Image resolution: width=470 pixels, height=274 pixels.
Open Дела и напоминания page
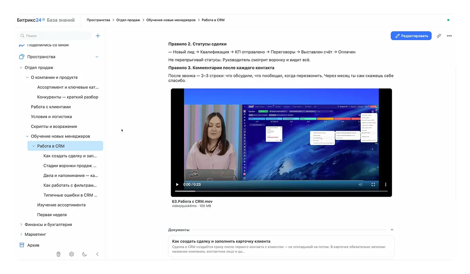[x=70, y=176]
